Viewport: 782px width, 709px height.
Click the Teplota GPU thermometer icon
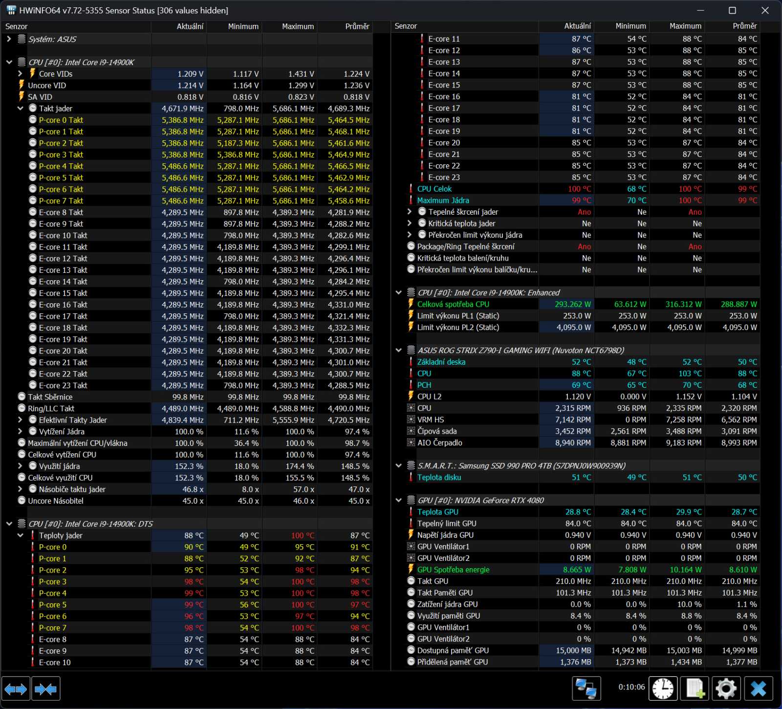point(411,512)
